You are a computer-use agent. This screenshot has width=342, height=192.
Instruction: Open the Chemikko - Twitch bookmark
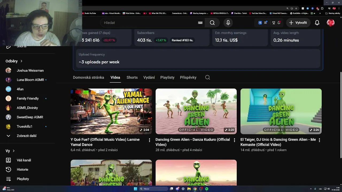tap(239, 13)
